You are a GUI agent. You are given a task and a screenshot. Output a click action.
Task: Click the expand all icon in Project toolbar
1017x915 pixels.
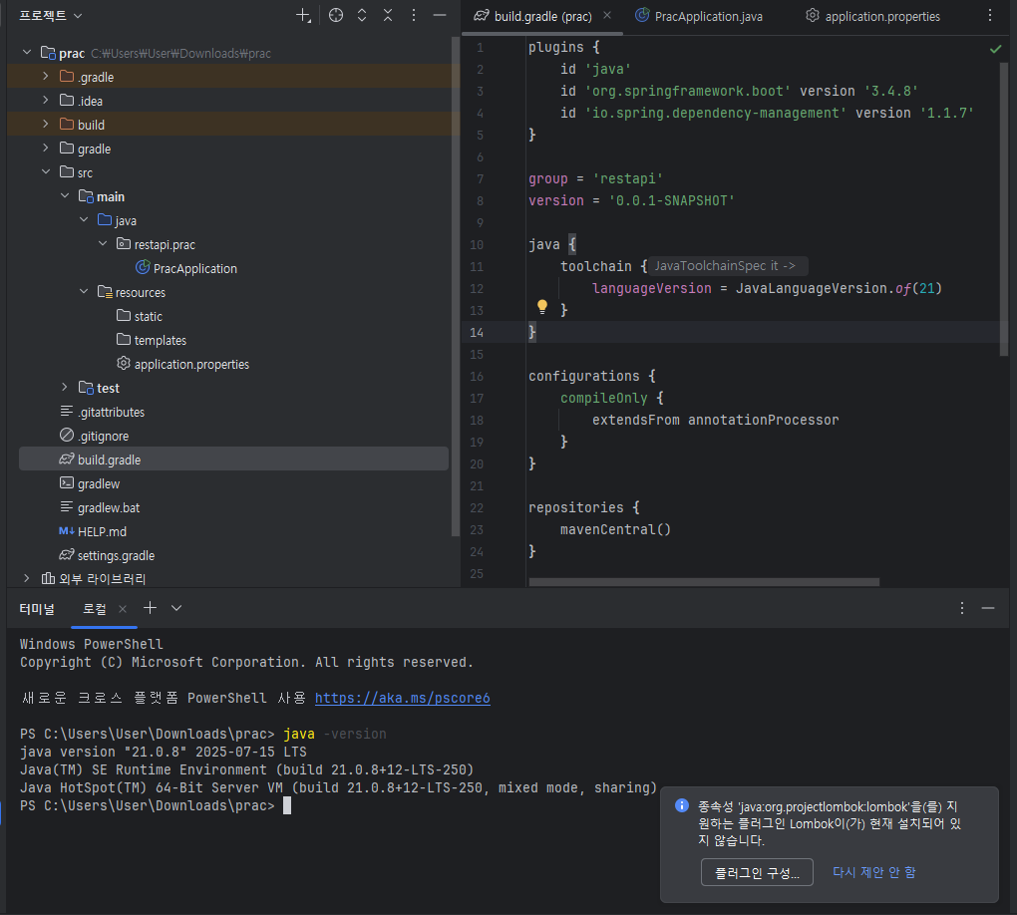362,16
